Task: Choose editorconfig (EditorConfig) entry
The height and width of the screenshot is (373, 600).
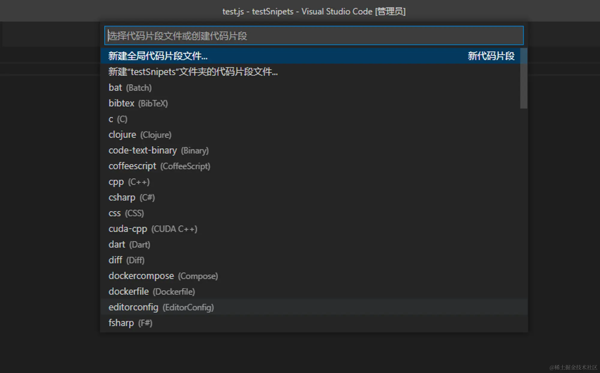Action: [314, 307]
